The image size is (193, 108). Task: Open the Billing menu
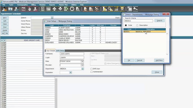pos(33,5)
